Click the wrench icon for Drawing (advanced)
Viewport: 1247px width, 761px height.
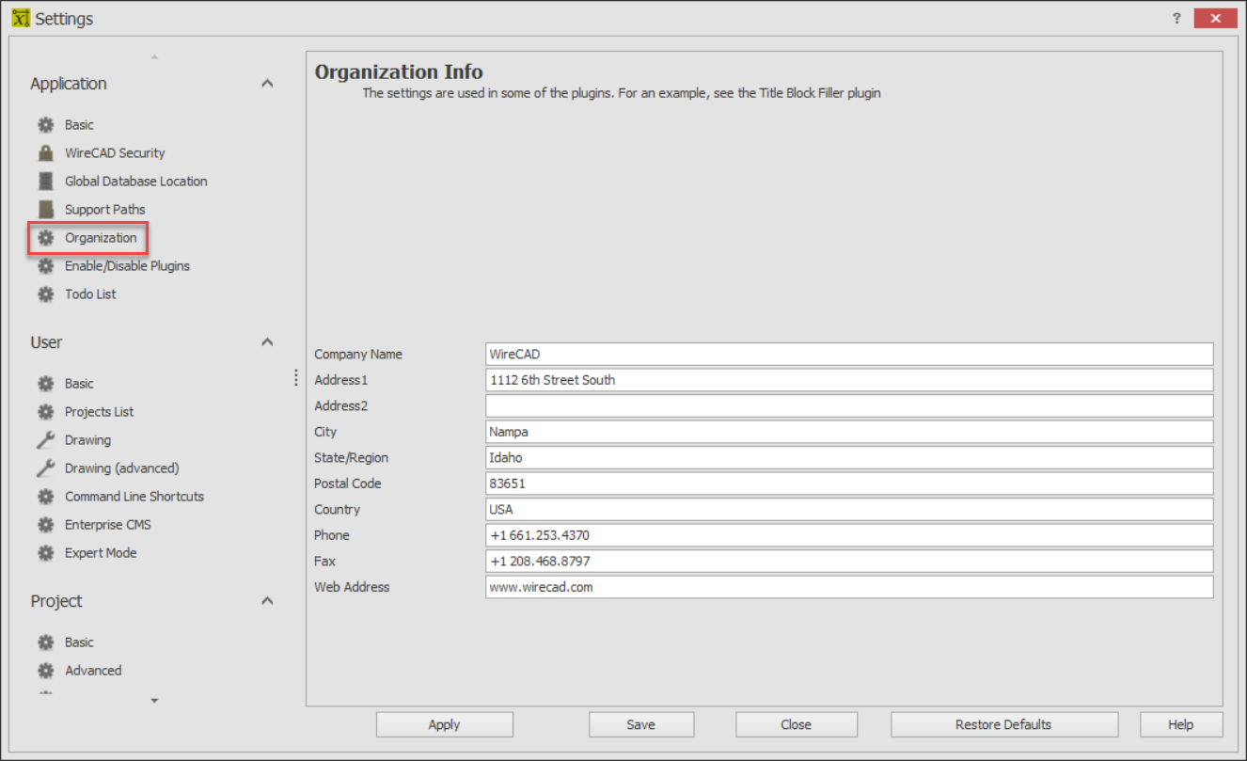pyautogui.click(x=45, y=468)
